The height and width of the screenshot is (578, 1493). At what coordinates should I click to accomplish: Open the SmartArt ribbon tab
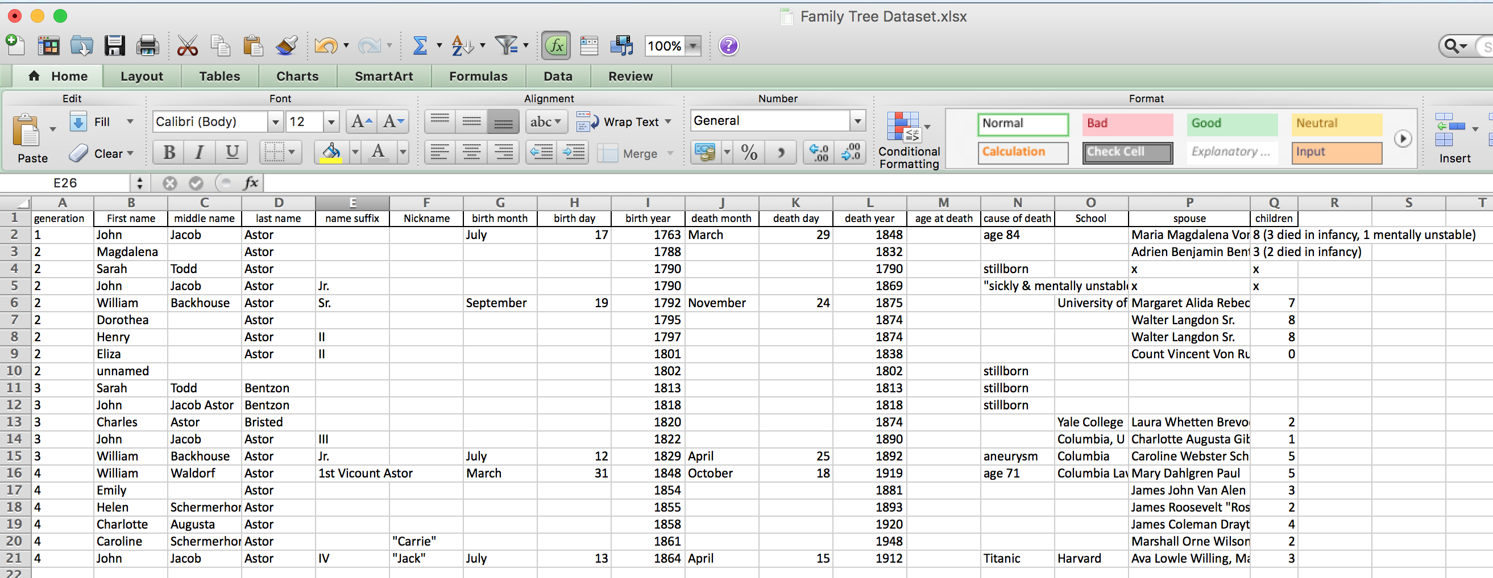tap(384, 77)
